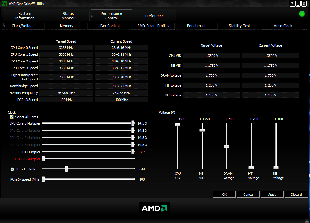Viewport: 310px width, 223px height.
Task: Click the DRAM Voltage vertical slider handle
Action: coord(227,146)
